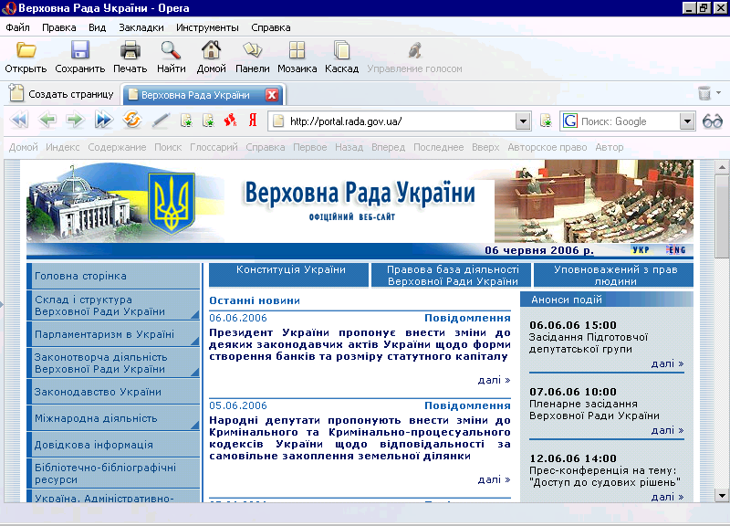Expand Міжнародна діяльність submenu
Image resolution: width=730 pixels, height=526 pixels.
(x=195, y=425)
